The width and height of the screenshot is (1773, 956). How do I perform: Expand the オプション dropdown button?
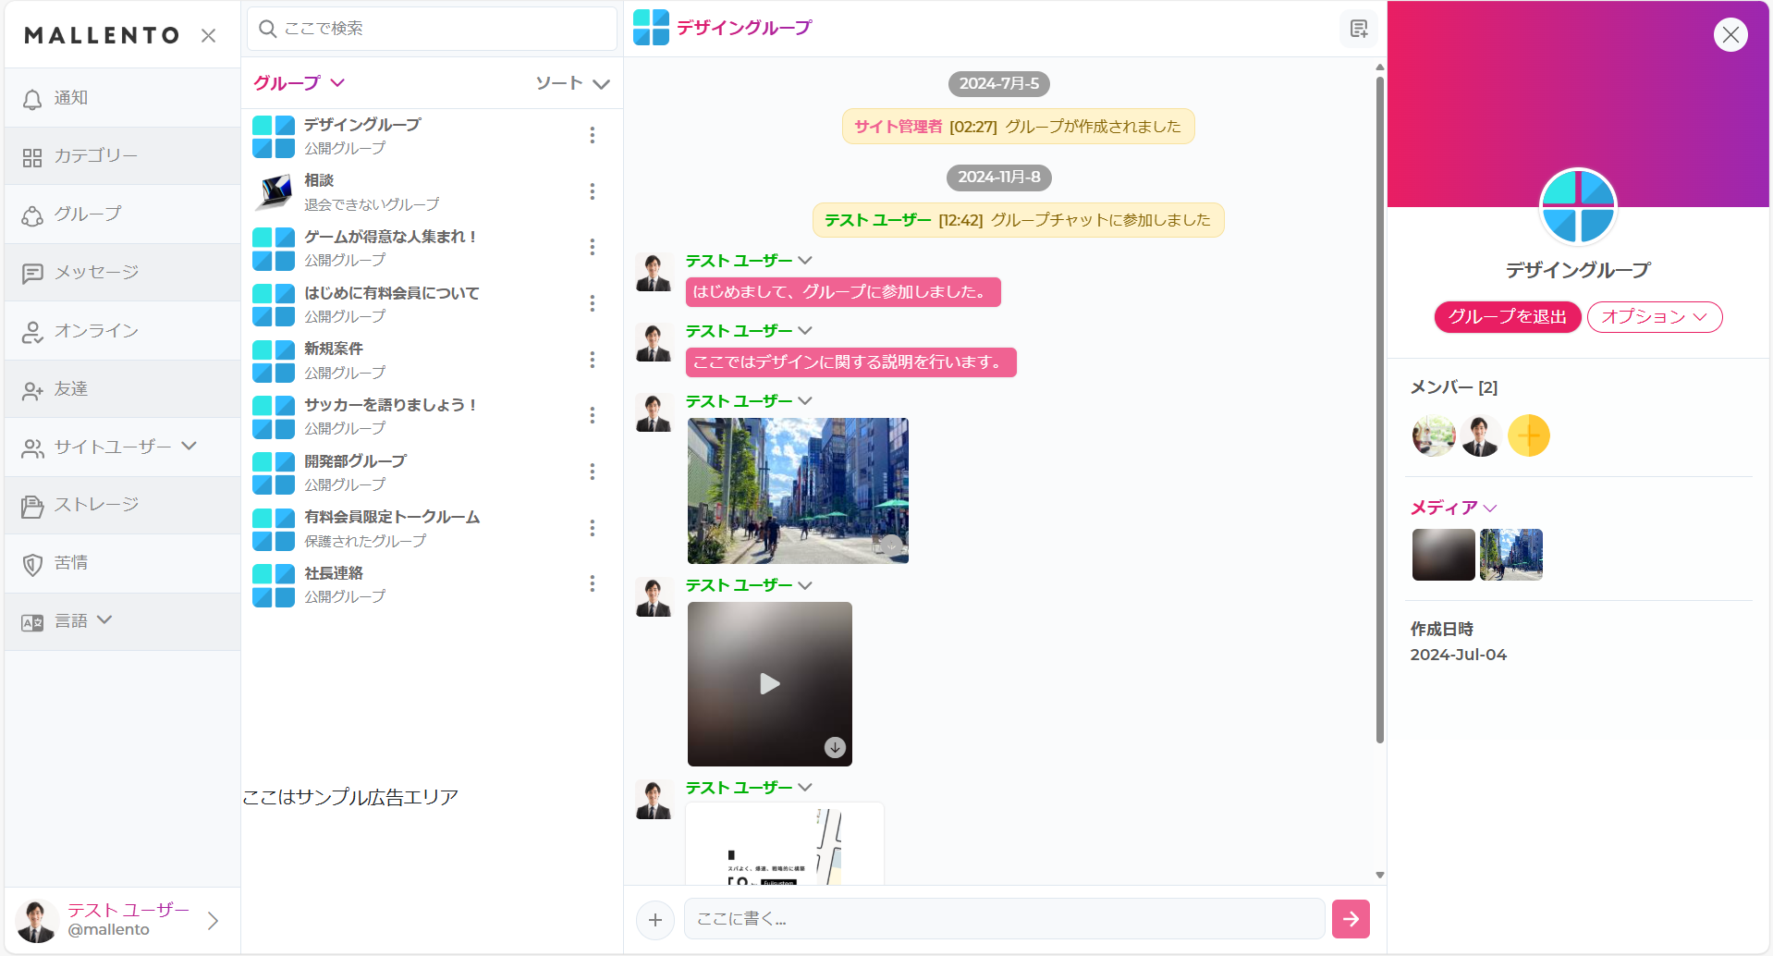coord(1654,317)
